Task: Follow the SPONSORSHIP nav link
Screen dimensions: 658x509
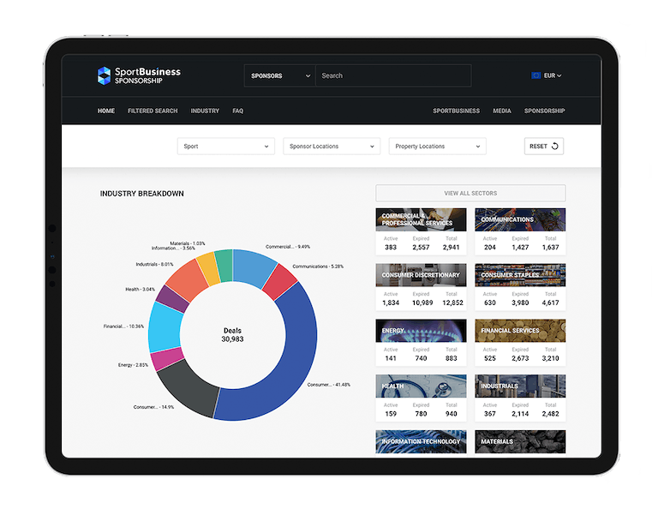Action: 544,111
